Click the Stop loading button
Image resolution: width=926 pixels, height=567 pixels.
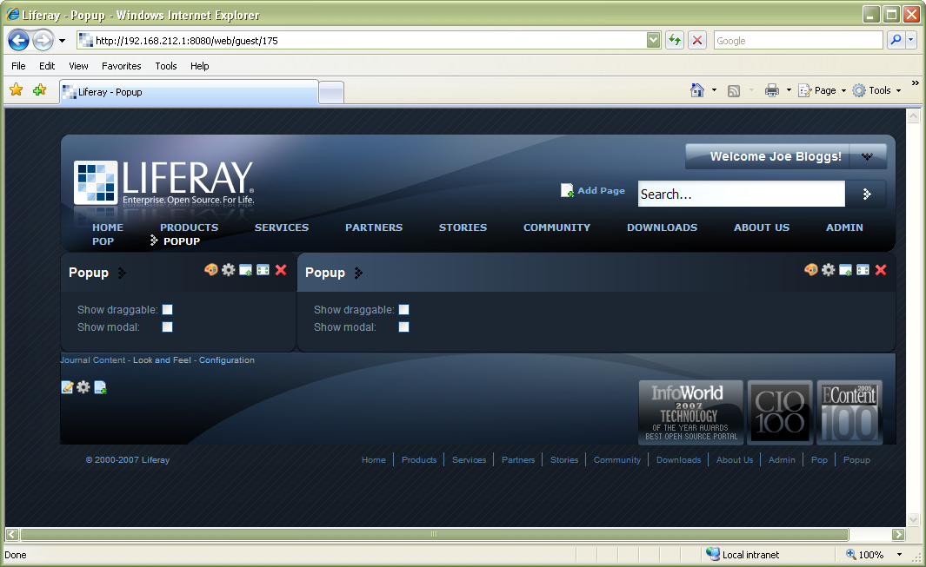pos(697,40)
